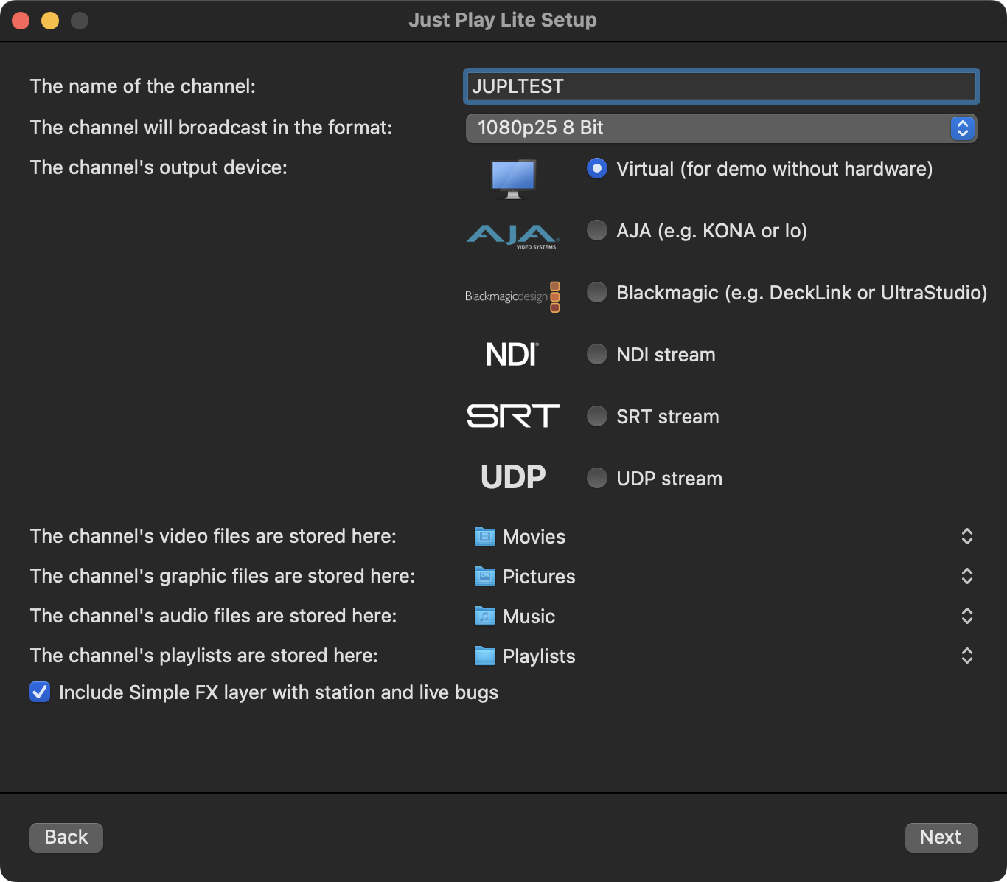Uncheck Include Simple FX layer checkbox

(x=40, y=692)
